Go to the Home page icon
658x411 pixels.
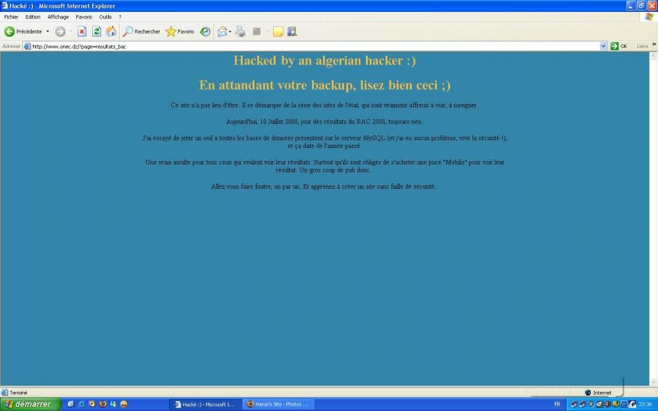(x=111, y=32)
